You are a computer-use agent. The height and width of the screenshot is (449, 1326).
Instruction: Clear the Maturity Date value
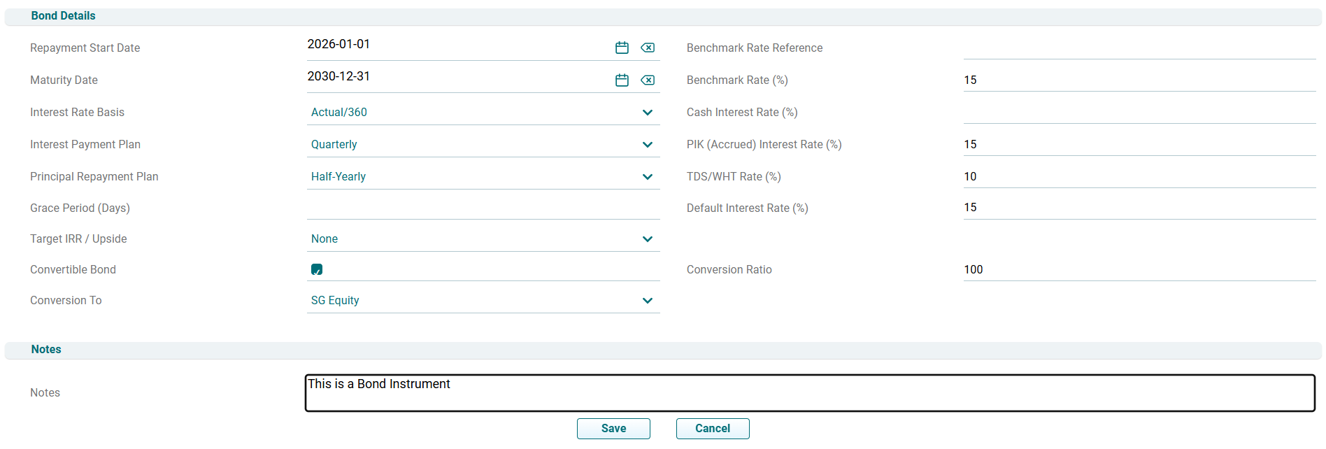pos(648,80)
